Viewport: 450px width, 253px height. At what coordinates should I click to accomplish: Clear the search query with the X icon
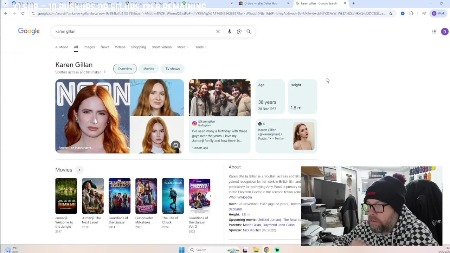tap(218, 32)
